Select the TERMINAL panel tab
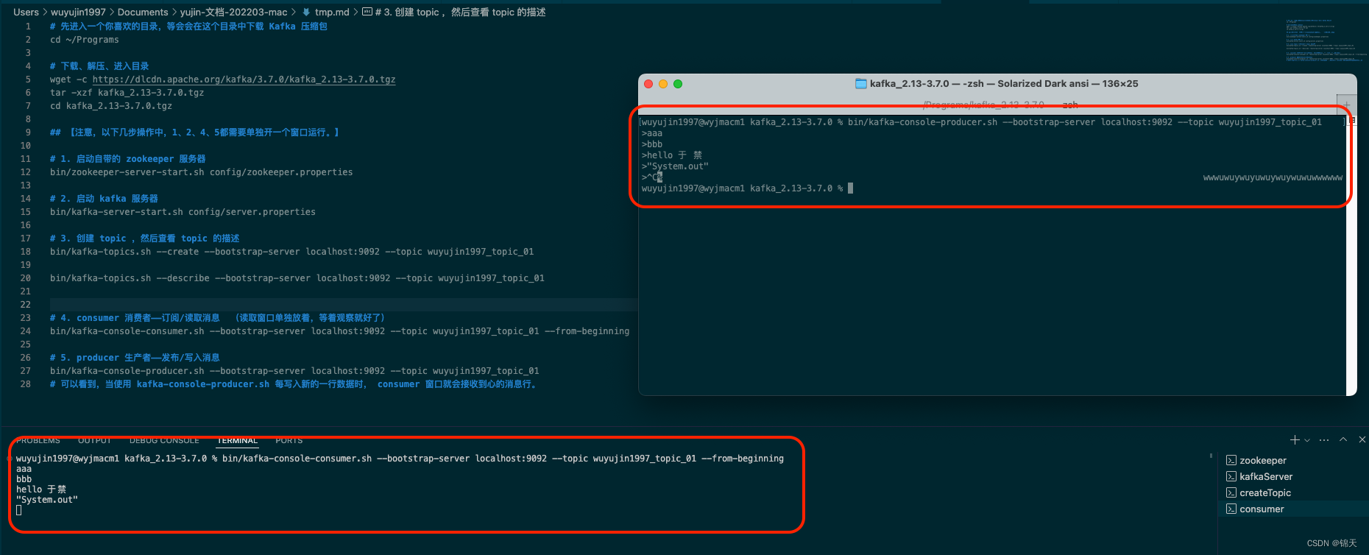The width and height of the screenshot is (1369, 555). click(238, 440)
